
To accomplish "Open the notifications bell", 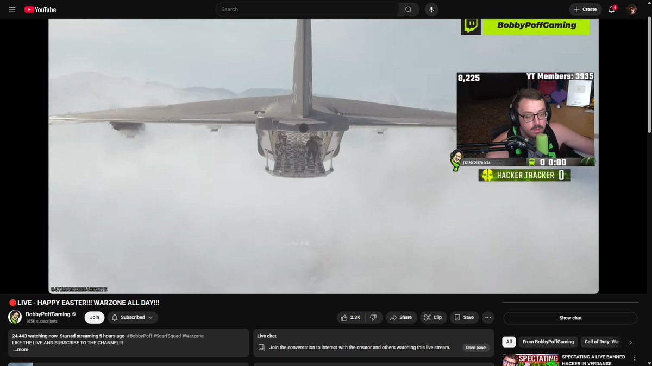I will (611, 9).
